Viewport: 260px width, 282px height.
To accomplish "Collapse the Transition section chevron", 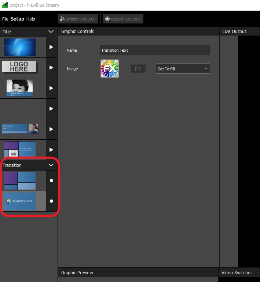I will click(51, 165).
